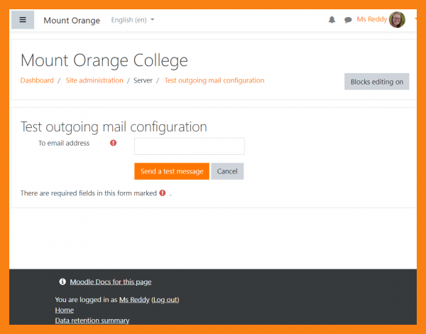Image resolution: width=426 pixels, height=334 pixels.
Task: Focus the To email address field
Action: 189,146
